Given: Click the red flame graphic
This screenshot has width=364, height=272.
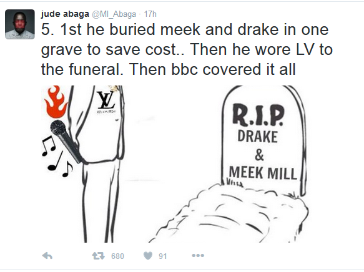Looking at the screenshot, I should [56, 102].
